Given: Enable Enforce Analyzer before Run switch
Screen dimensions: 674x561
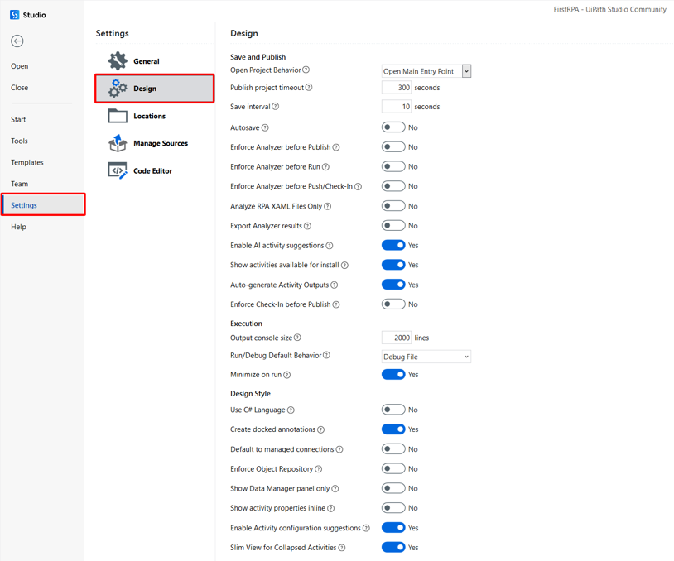Looking at the screenshot, I should pos(393,166).
